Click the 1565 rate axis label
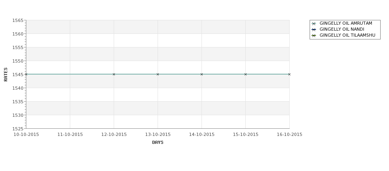Viewport: 389px width, 171px height. pos(18,20)
